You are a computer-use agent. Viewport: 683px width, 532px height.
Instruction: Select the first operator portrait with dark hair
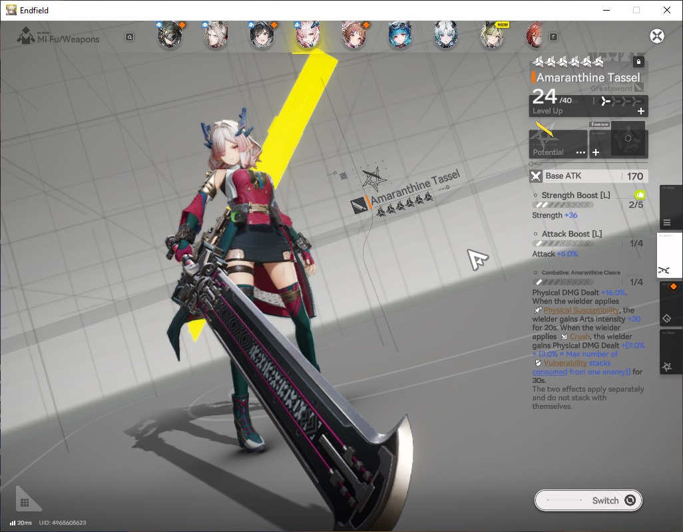(170, 36)
